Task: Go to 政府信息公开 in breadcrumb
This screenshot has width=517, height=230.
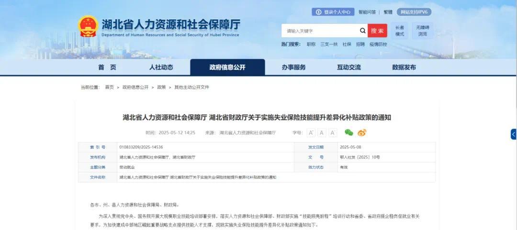Action: [x=135, y=88]
